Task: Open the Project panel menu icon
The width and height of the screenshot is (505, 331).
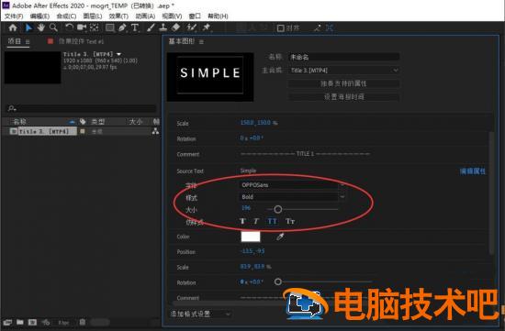Action: 28,42
